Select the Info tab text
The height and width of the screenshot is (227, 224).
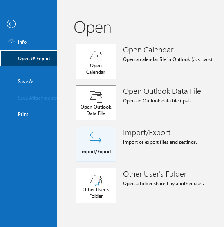(x=22, y=42)
